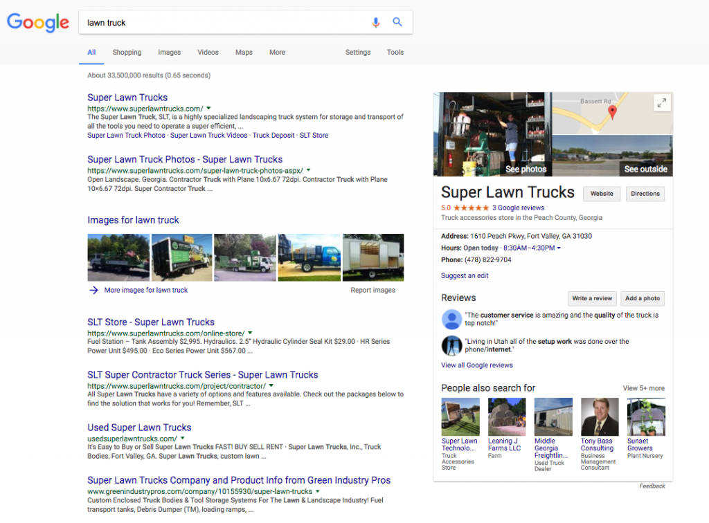Click the Google logo
Viewport: 709px width, 523px height.
pos(38,22)
